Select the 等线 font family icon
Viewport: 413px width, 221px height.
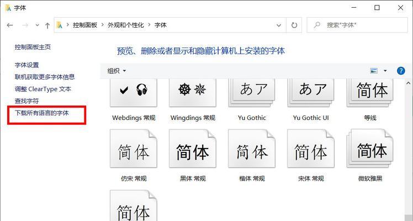coord(370,92)
